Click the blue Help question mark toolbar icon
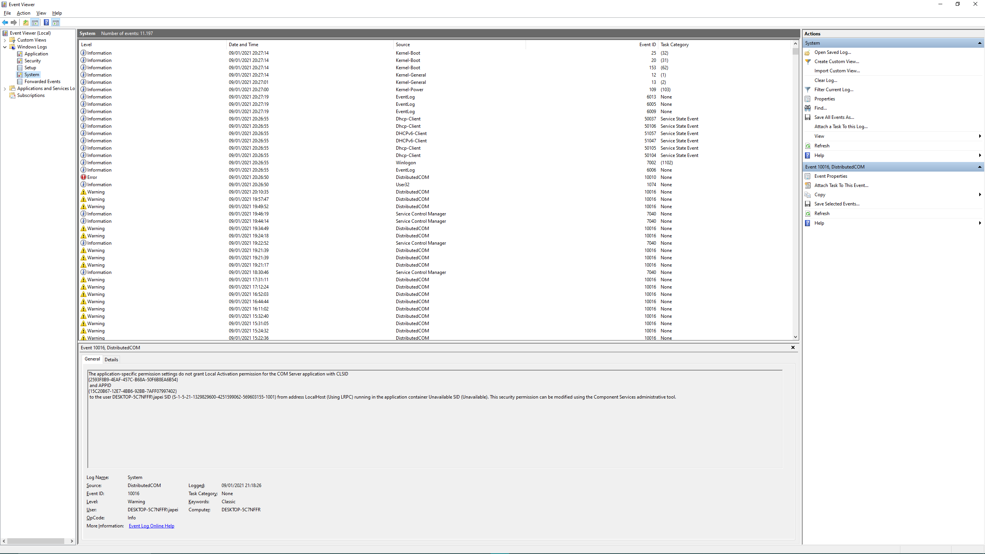This screenshot has width=985, height=554. tap(46, 22)
